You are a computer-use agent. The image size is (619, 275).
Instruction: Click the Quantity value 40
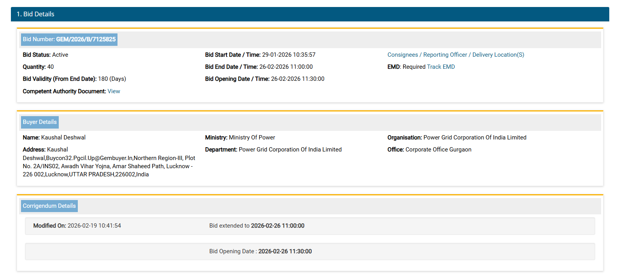click(50, 67)
